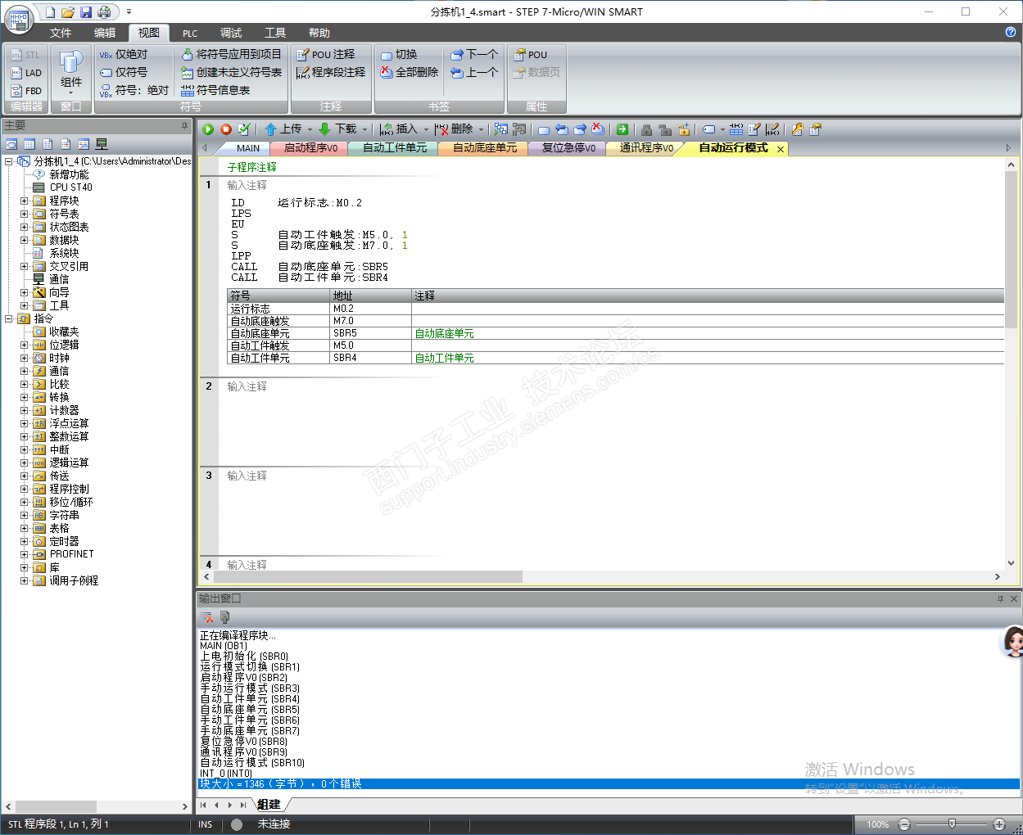This screenshot has width=1023, height=835.
Task: Select the LAD editor
Action: [x=27, y=73]
